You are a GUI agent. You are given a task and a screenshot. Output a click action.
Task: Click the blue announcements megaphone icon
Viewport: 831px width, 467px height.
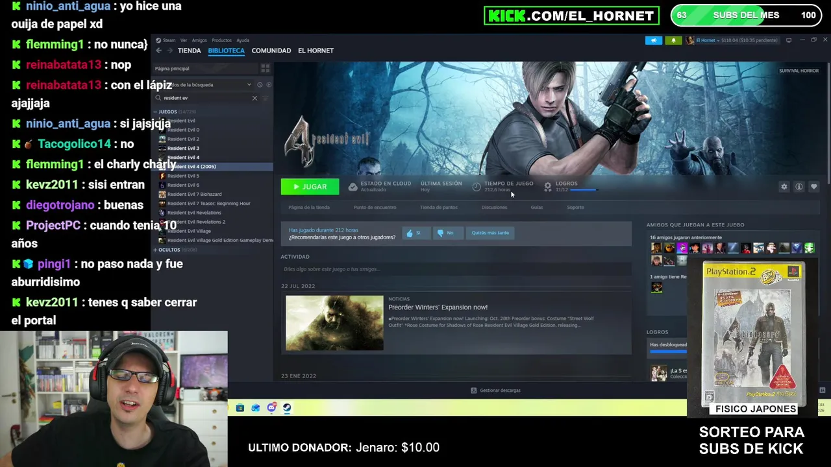tap(654, 40)
